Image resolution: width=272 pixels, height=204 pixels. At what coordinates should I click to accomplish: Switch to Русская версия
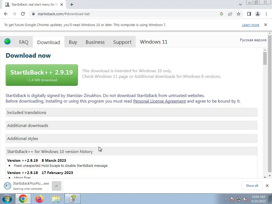pos(253,40)
